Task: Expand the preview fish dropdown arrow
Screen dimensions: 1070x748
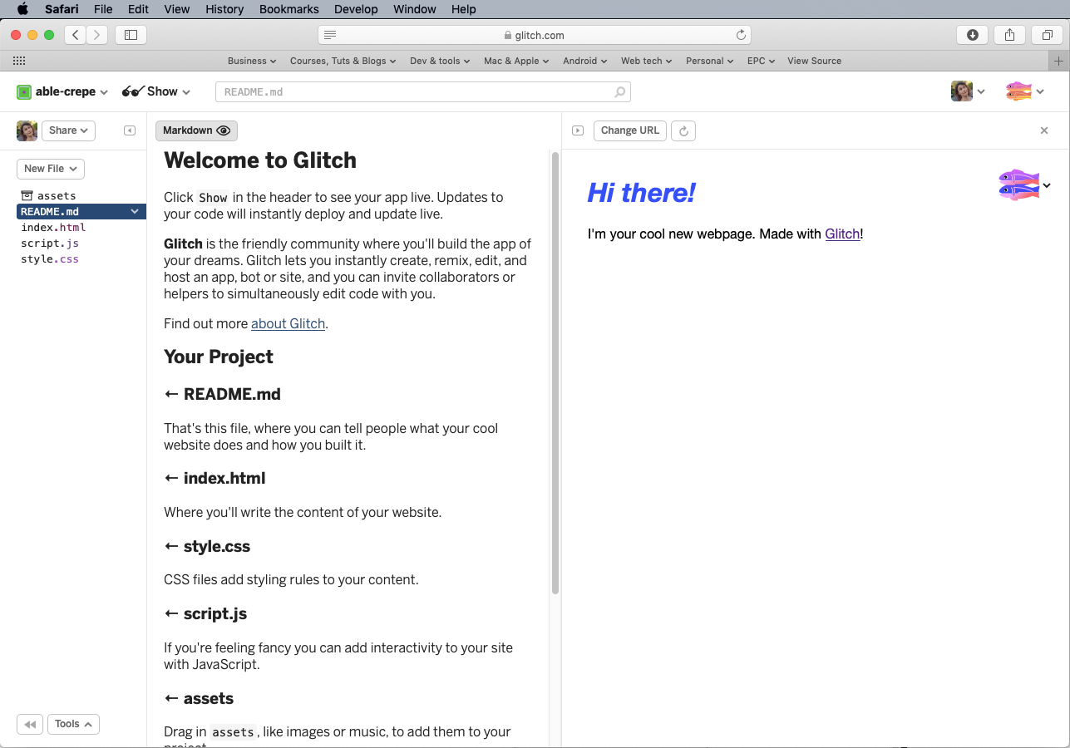Action: (1047, 185)
